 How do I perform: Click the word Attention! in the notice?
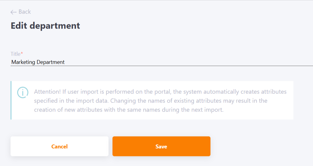[47, 91]
